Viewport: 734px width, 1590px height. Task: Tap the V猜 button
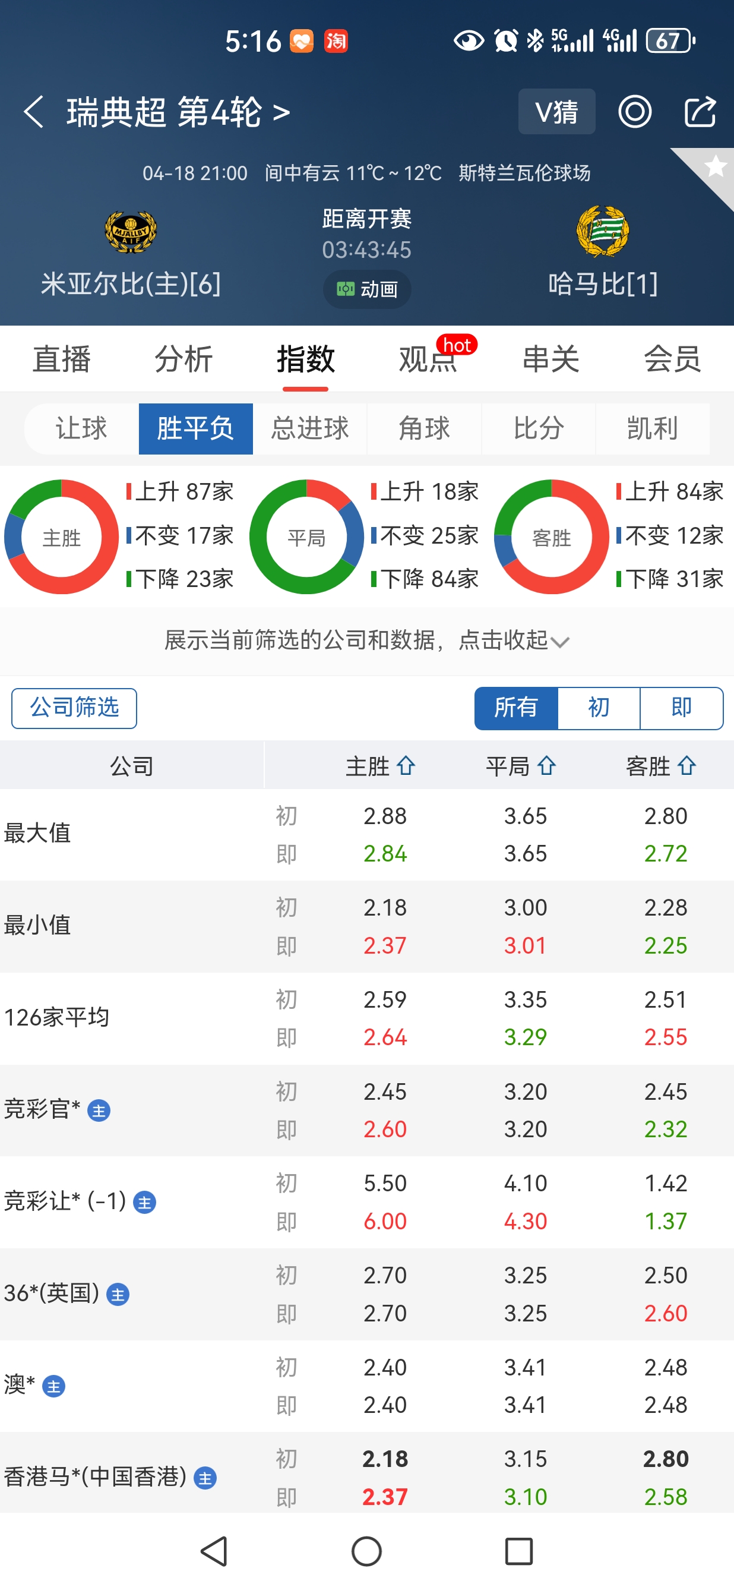(x=556, y=112)
